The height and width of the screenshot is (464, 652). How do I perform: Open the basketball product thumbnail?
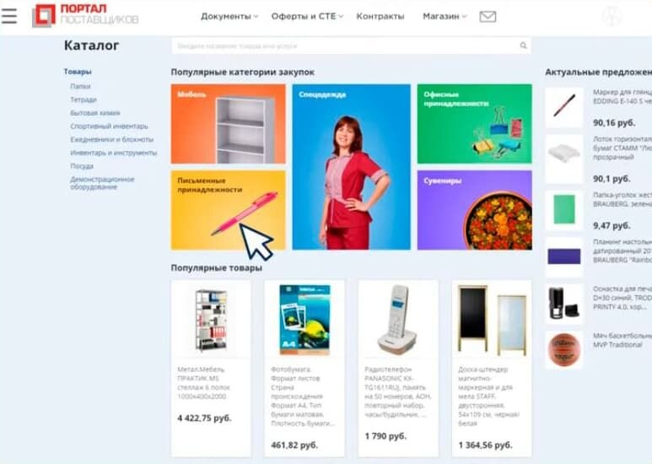(x=564, y=349)
